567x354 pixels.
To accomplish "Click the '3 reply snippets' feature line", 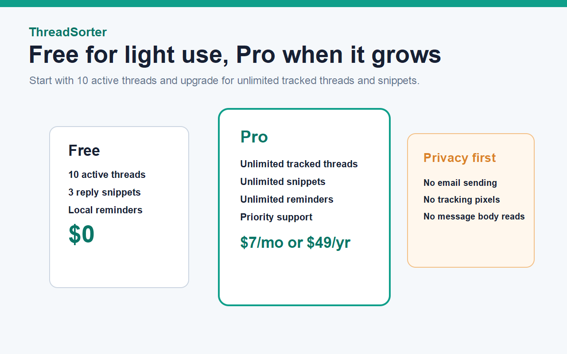I will click(105, 192).
